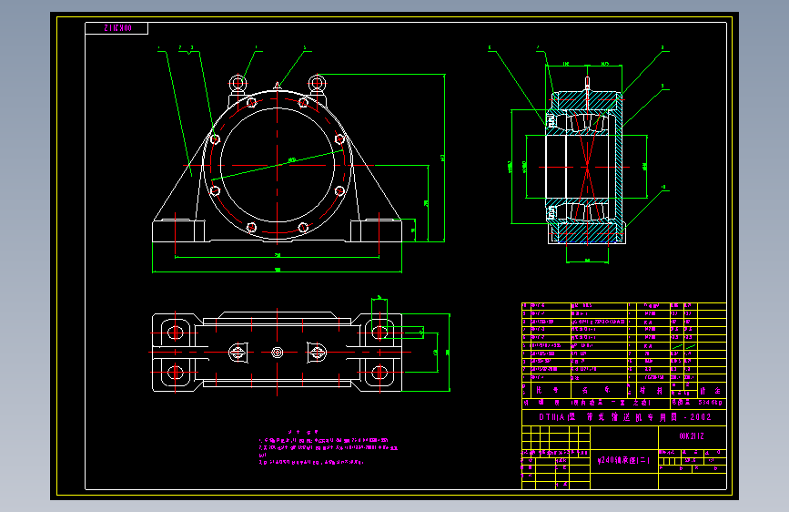Select the left hex nut in the plan view
789x512 pixels.
point(238,353)
